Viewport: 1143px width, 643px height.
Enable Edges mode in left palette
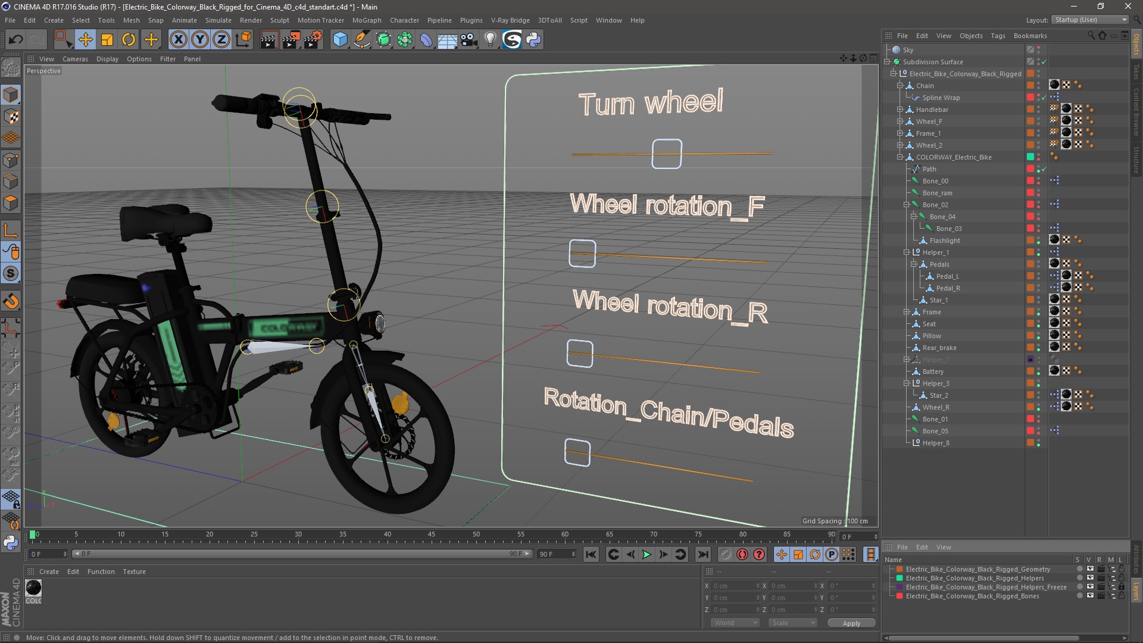point(11,182)
